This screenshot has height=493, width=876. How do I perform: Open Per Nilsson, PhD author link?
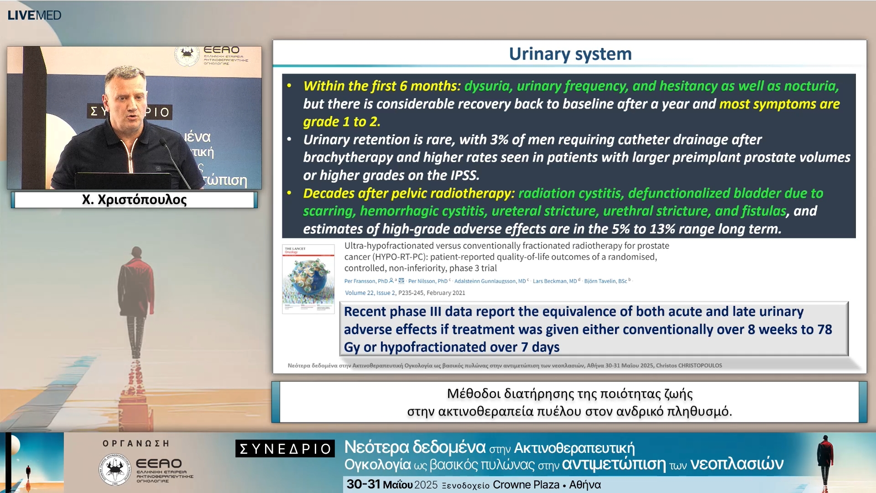(x=428, y=281)
